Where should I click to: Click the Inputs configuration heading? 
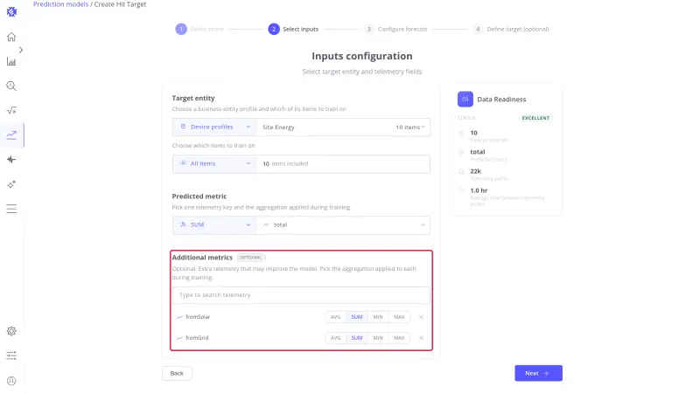click(x=362, y=56)
